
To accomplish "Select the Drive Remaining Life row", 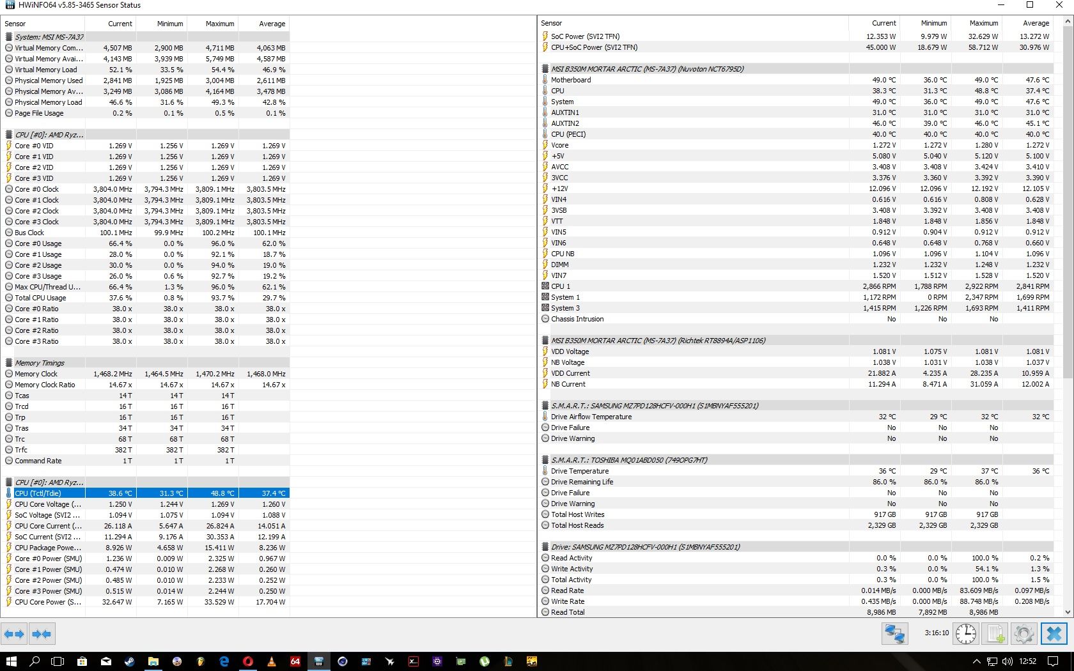I will (797, 481).
